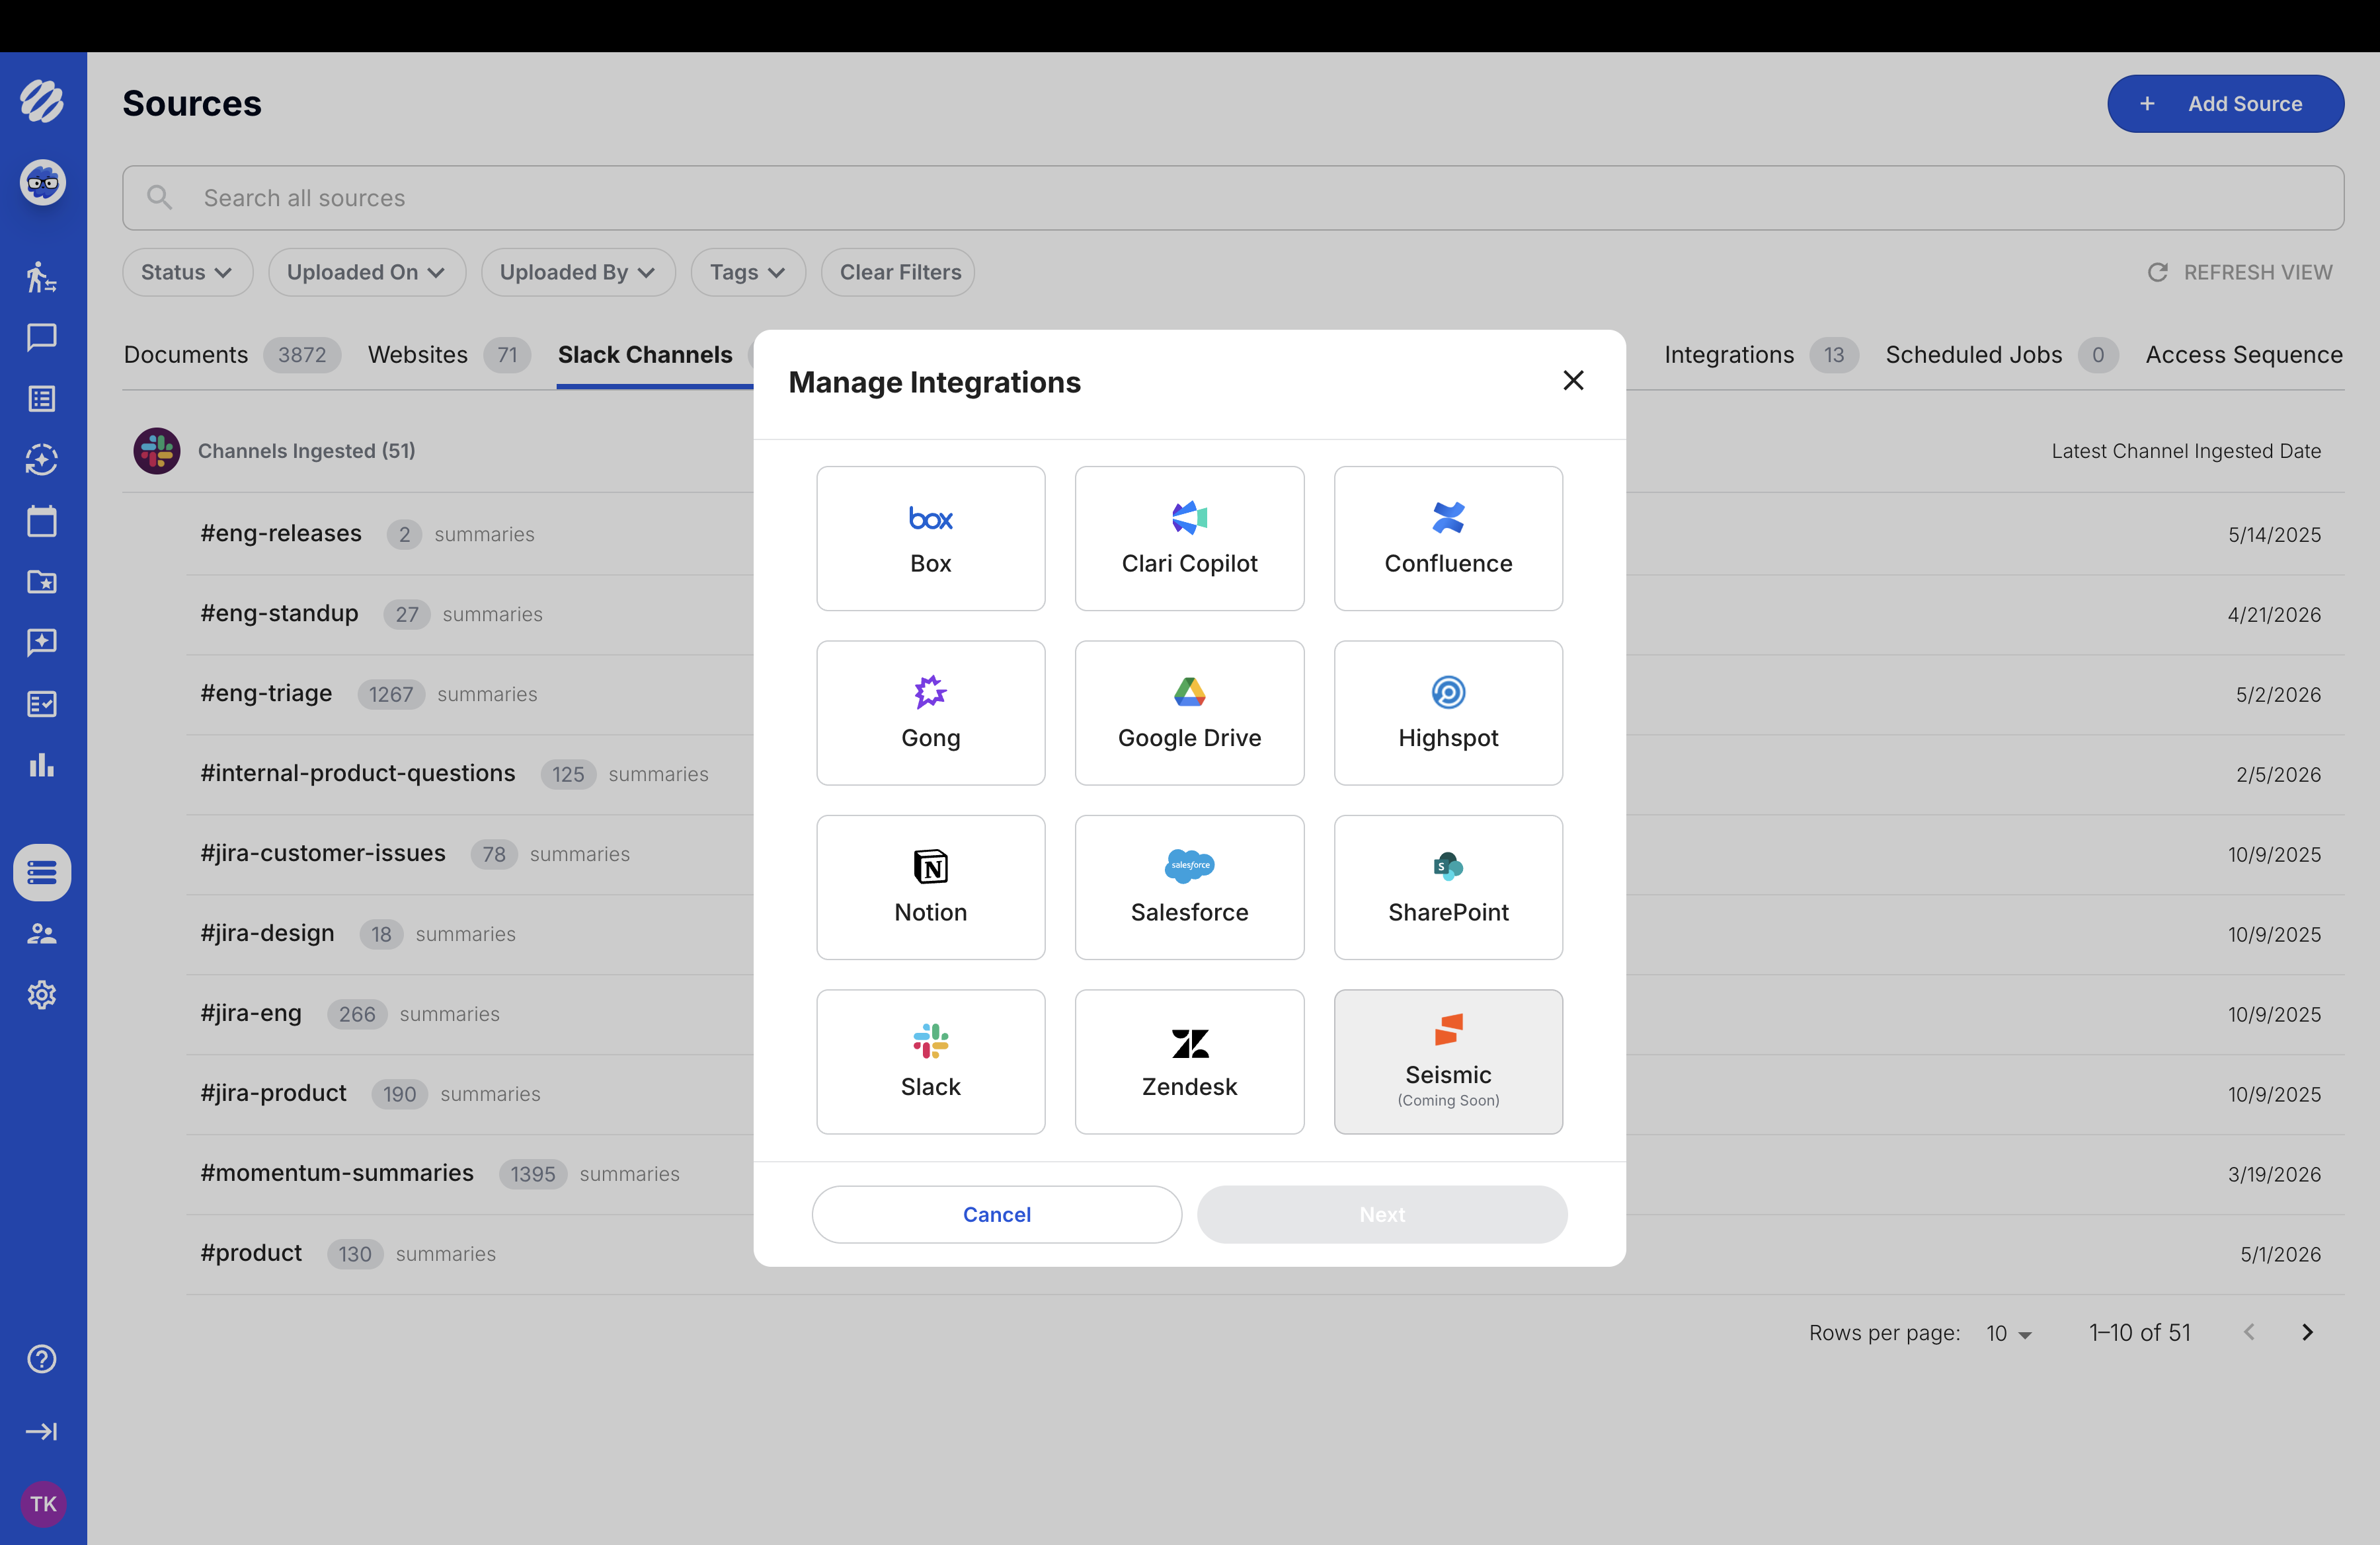Viewport: 2380px width, 1545px height.
Task: Click the Seismic Coming Soon card
Action: [1448, 1061]
